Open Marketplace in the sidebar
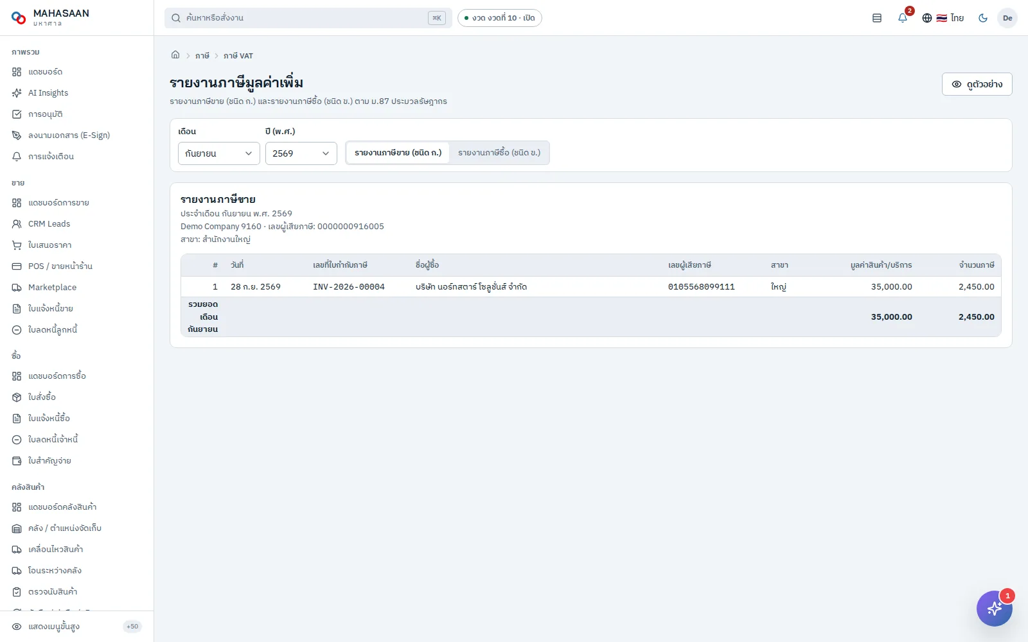Viewport: 1028px width, 642px height. click(77, 288)
